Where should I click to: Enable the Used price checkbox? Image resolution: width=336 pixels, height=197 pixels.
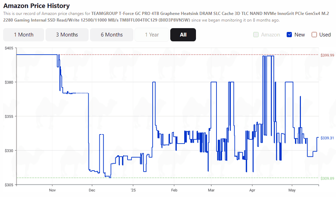click(x=314, y=35)
